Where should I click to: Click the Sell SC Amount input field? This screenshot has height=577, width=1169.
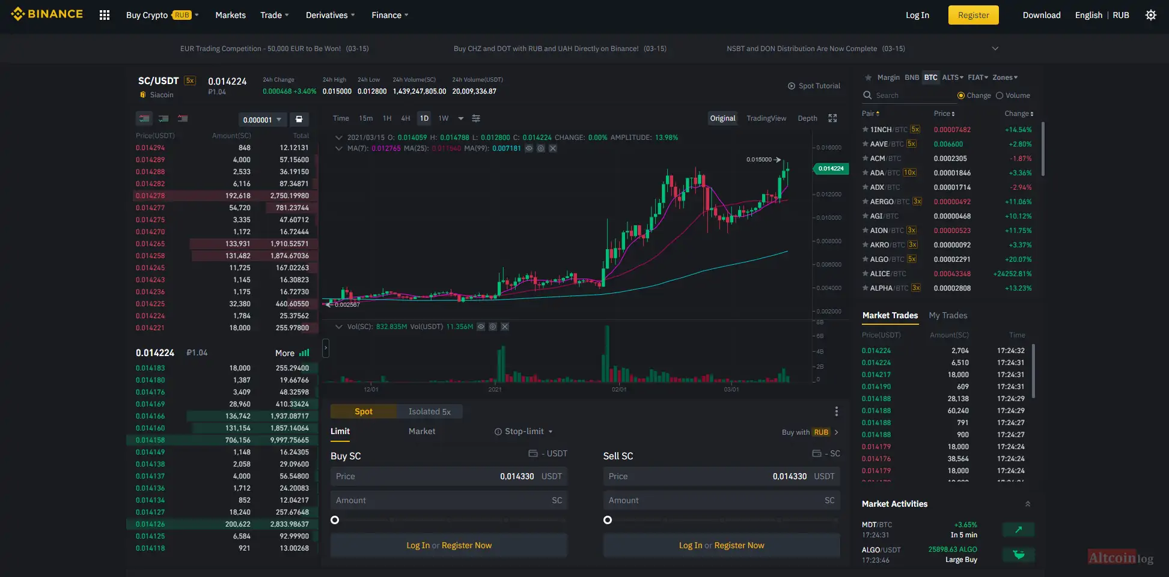coord(721,500)
